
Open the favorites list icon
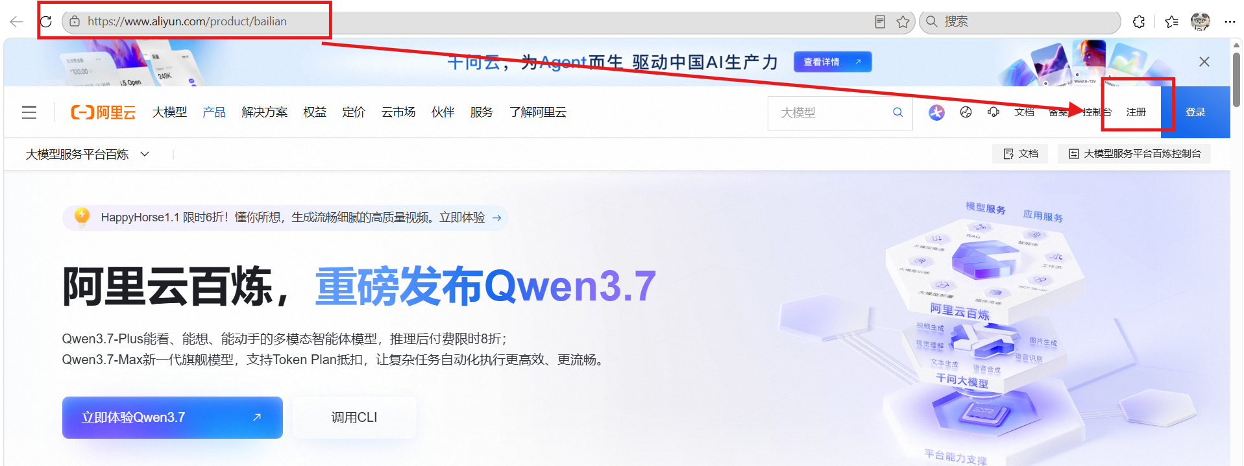tap(1171, 21)
